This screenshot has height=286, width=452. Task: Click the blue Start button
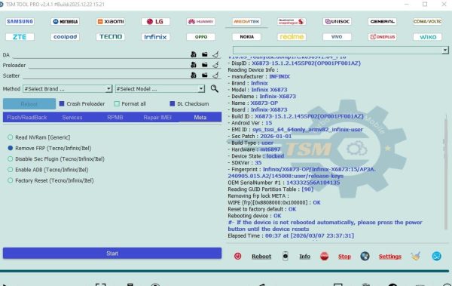(112, 253)
